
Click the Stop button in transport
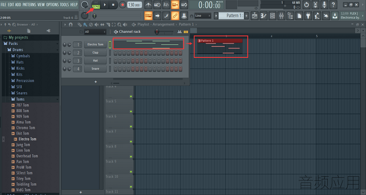[113, 5]
